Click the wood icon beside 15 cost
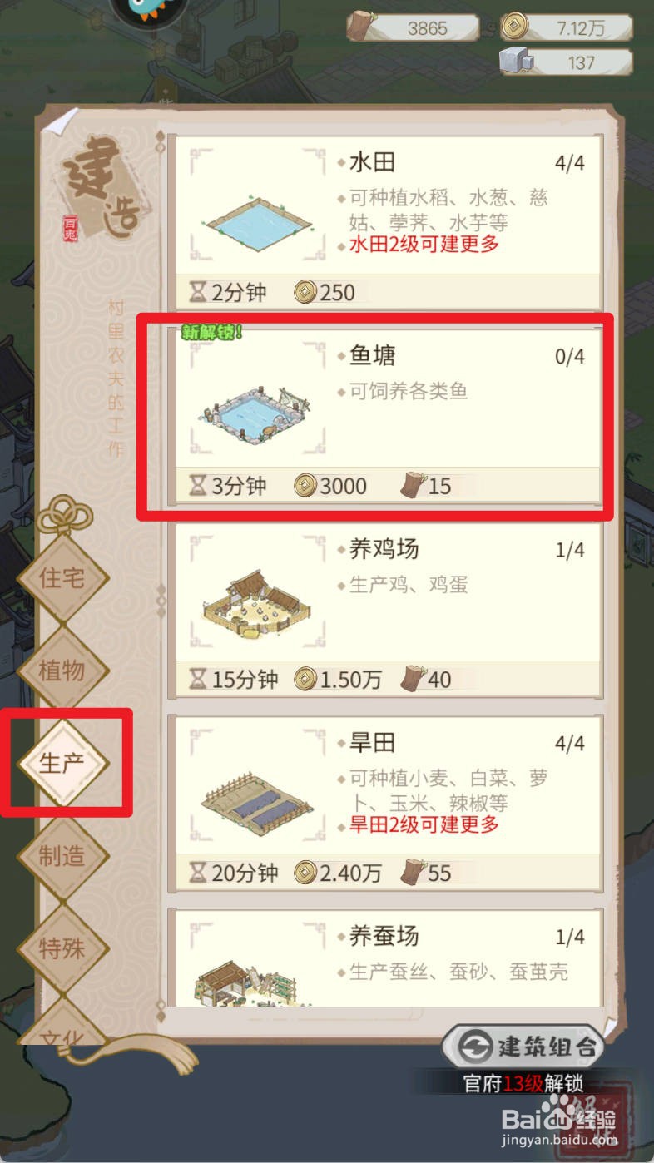This screenshot has width=654, height=1163. pyautogui.click(x=413, y=485)
